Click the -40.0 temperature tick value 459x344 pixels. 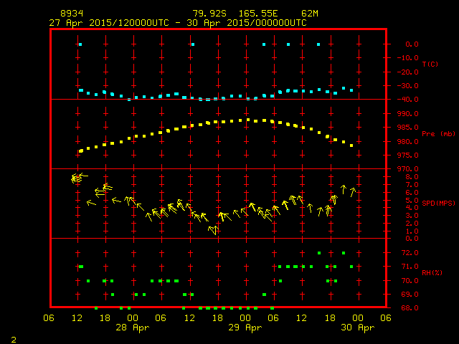click(x=407, y=100)
